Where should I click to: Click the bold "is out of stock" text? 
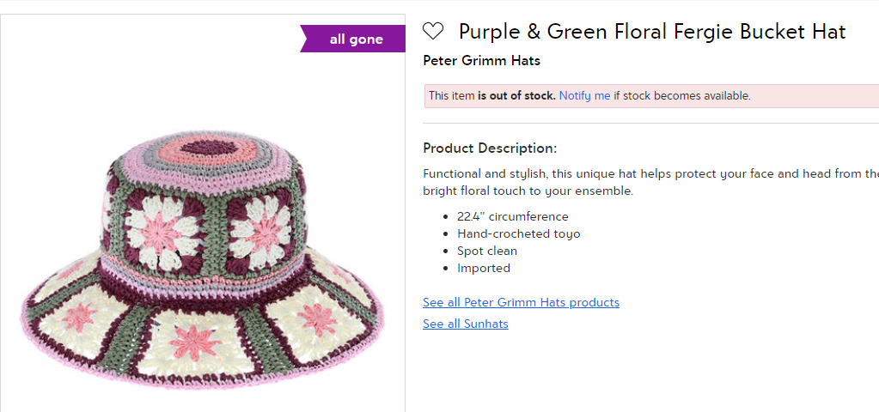(x=516, y=95)
